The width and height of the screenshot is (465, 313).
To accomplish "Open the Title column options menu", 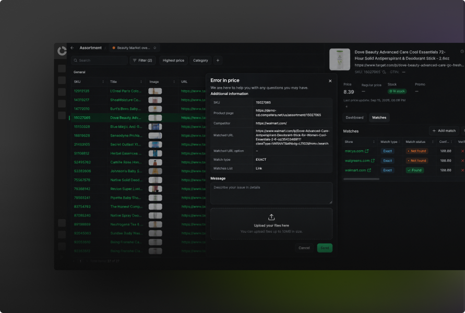I will (x=141, y=82).
